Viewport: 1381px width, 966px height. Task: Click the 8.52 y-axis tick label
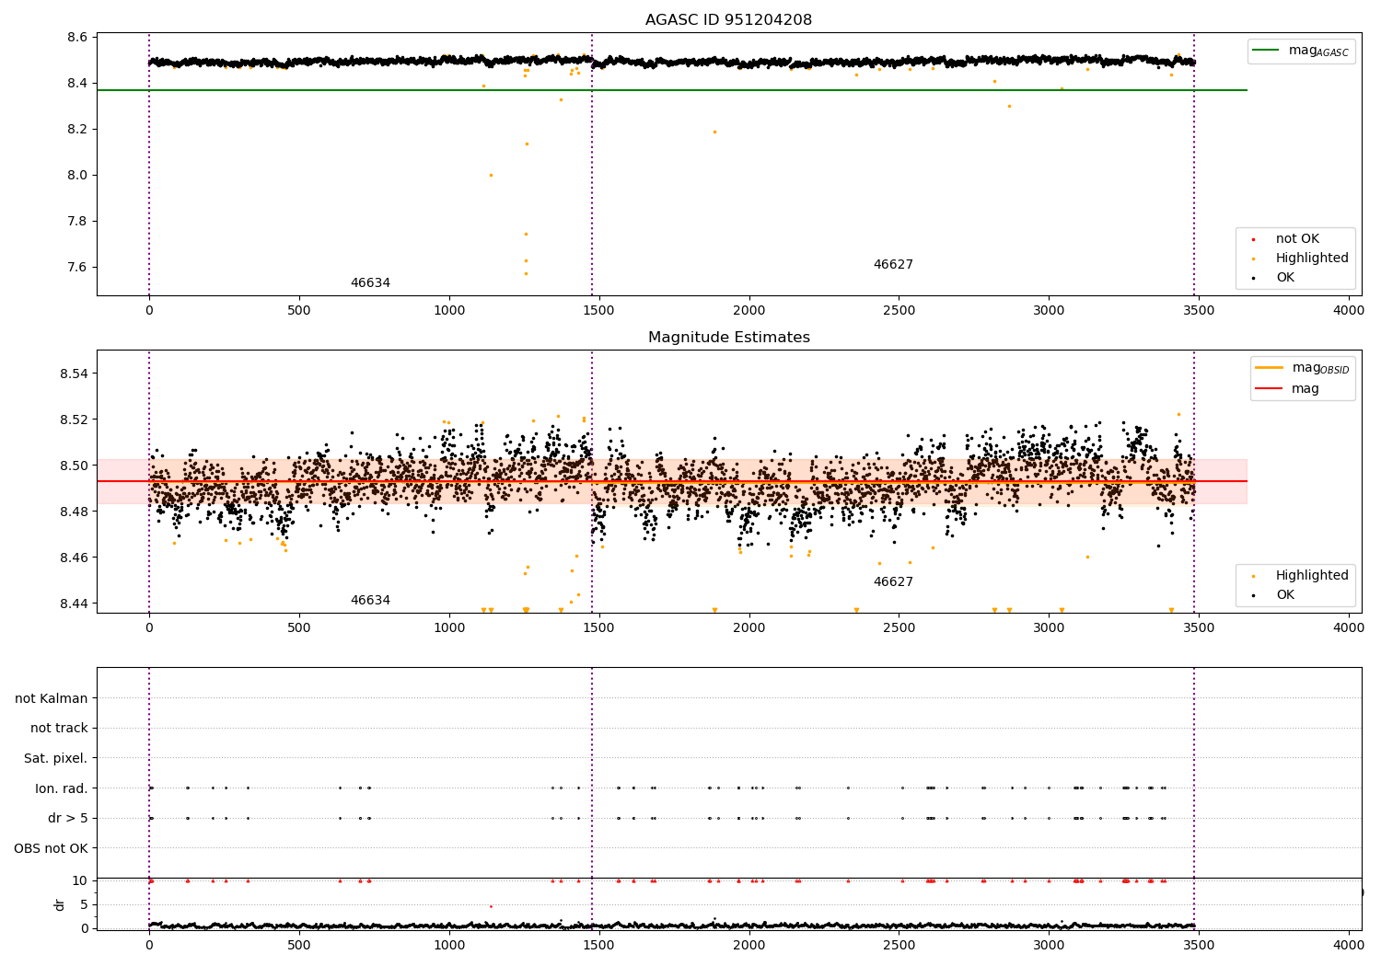tap(75, 420)
